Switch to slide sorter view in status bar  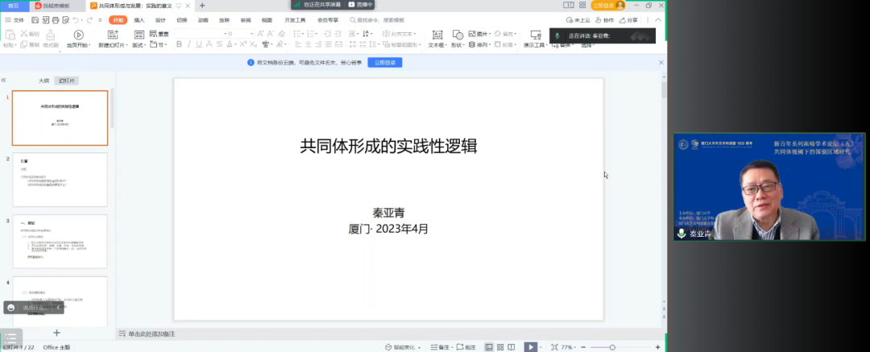coord(500,347)
